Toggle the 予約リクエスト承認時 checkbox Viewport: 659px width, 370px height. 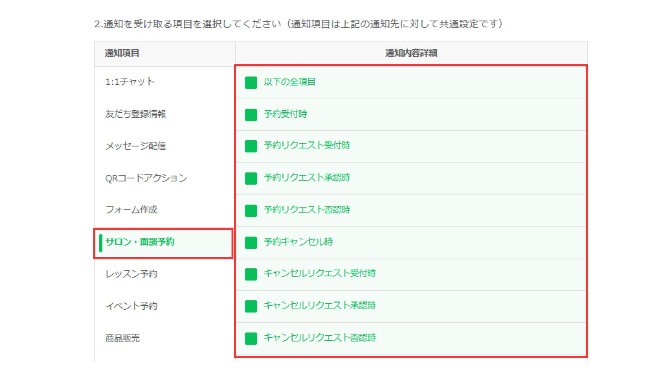251,178
